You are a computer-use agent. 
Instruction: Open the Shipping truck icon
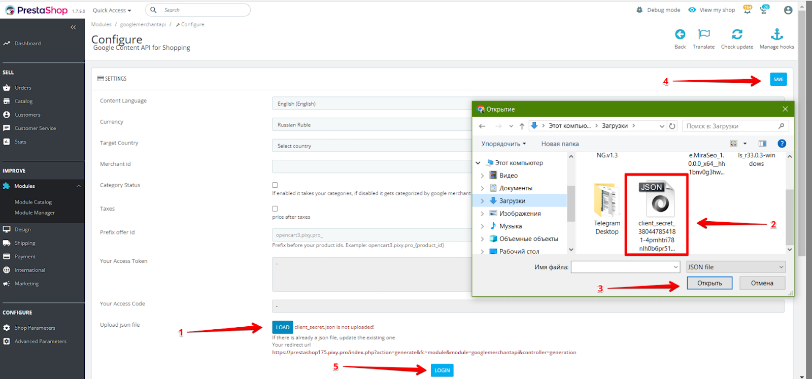pos(7,243)
